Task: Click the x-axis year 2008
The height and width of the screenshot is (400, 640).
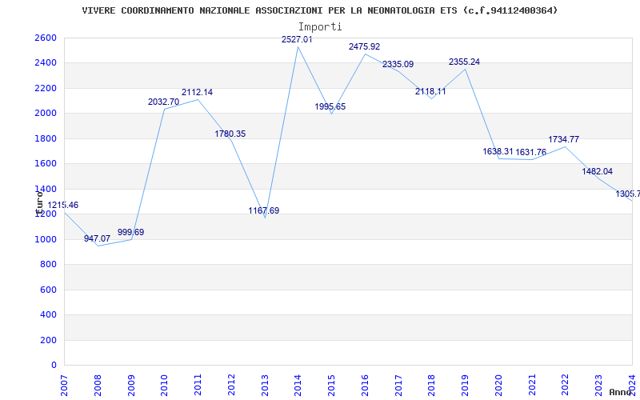Action: pyautogui.click(x=98, y=385)
